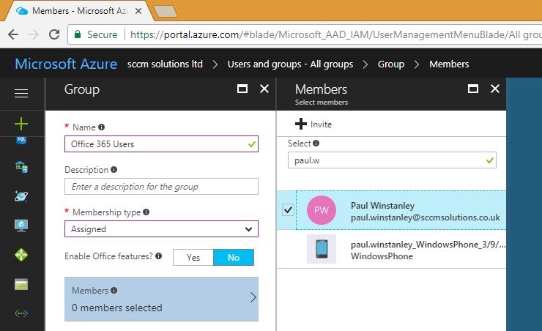542x331 pixels.
Task: Open the Virtual machines monitor sidebar icon
Action: point(21,226)
